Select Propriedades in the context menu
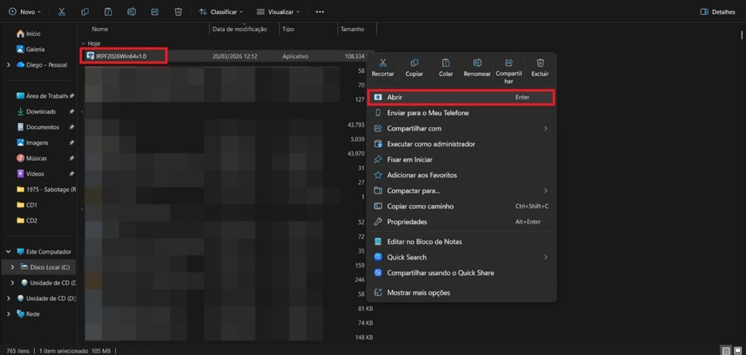Image resolution: width=746 pixels, height=355 pixels. point(407,221)
